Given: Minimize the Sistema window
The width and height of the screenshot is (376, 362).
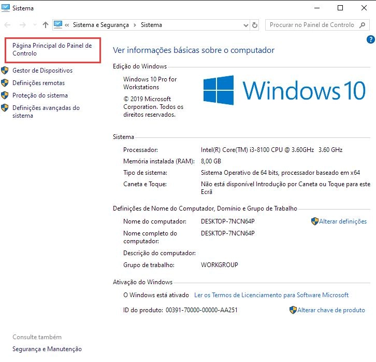Looking at the screenshot, I should click(317, 8).
